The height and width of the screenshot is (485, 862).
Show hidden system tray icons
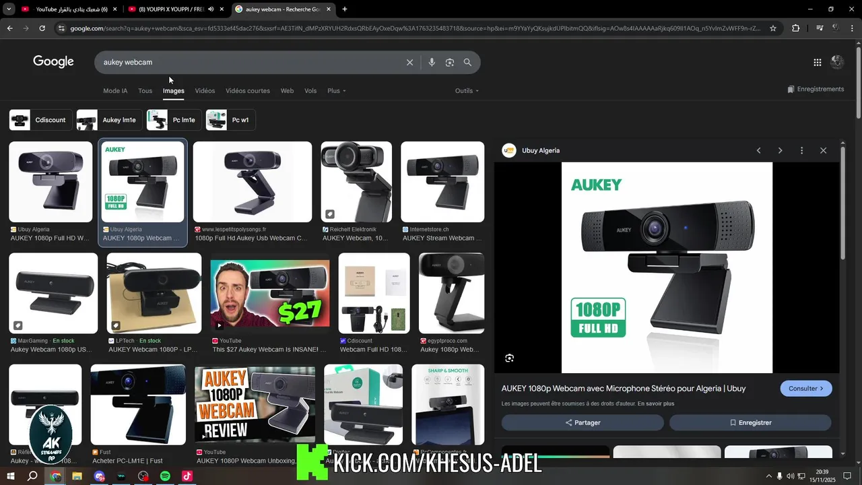coord(768,476)
